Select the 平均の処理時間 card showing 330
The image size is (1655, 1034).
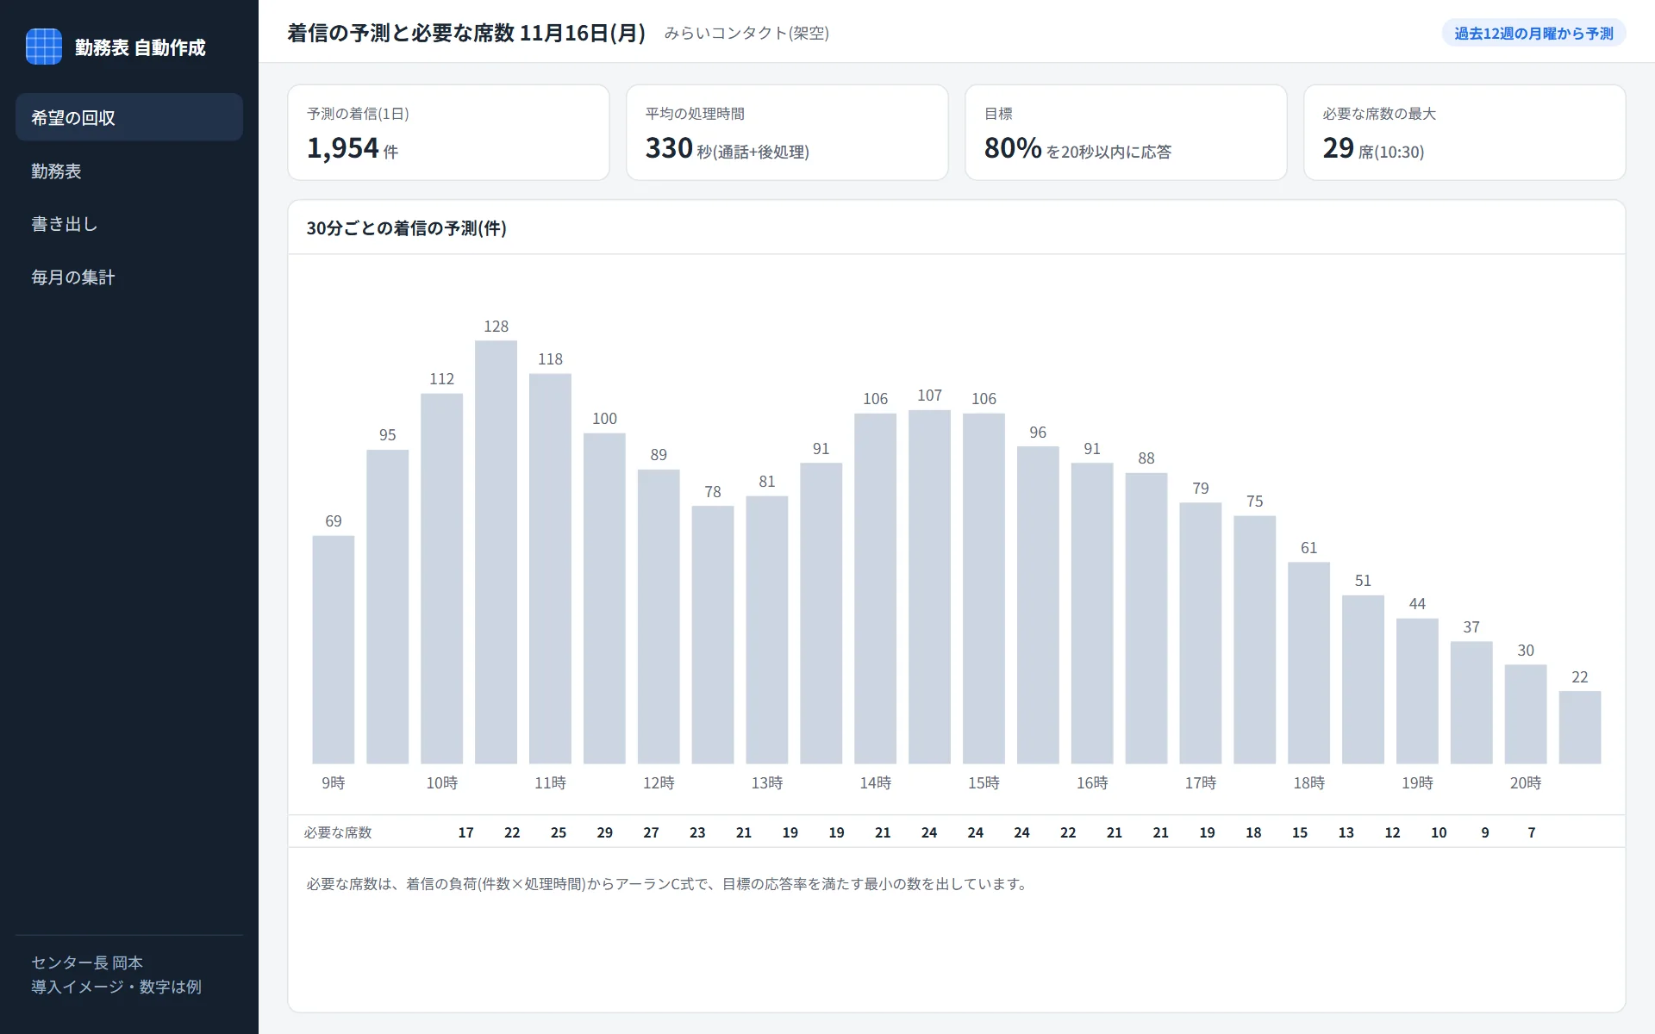[x=787, y=133]
